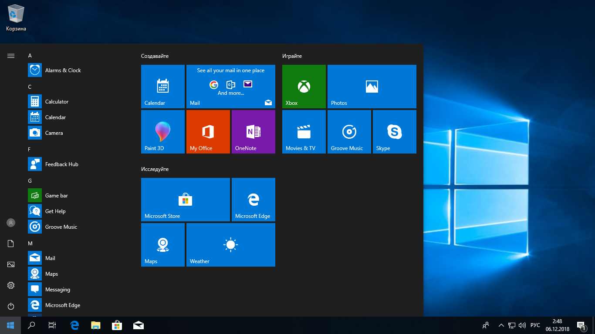Launch the Skype tile
Viewport: 595px width, 334px height.
pyautogui.click(x=395, y=132)
